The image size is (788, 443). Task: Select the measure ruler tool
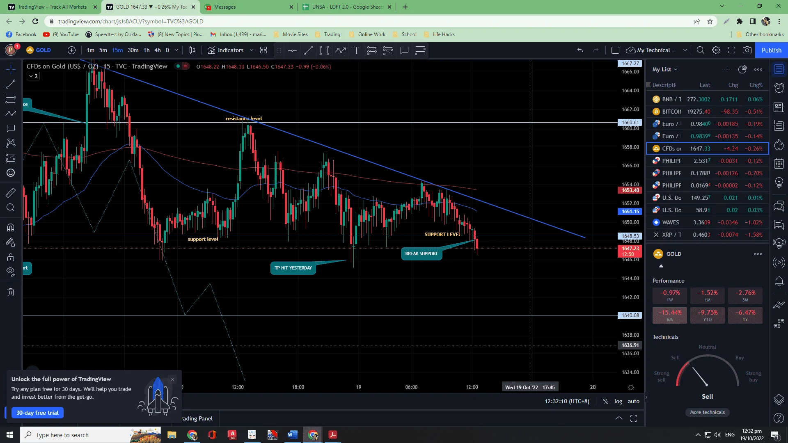pyautogui.click(x=11, y=192)
